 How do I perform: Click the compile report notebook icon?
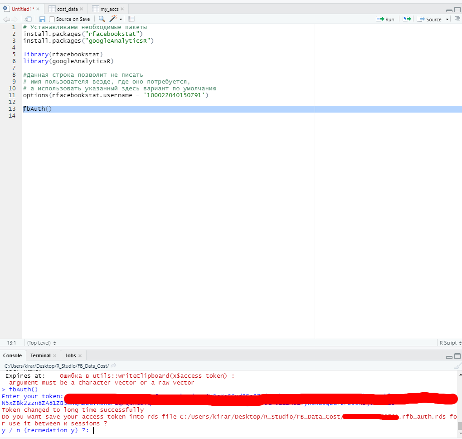point(131,19)
